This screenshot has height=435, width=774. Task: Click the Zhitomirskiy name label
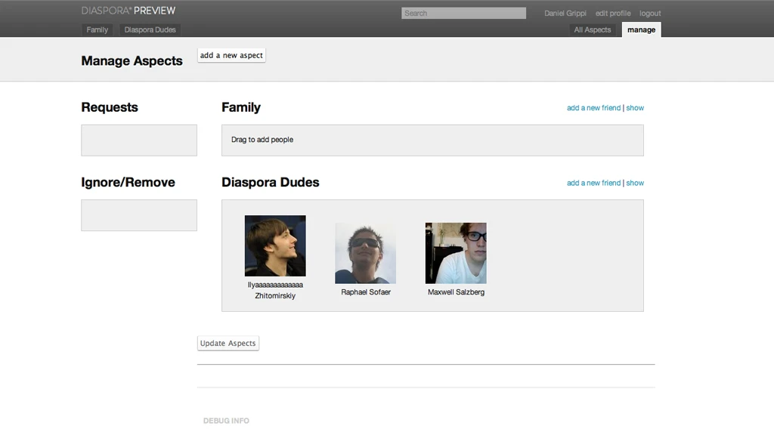coord(275,296)
